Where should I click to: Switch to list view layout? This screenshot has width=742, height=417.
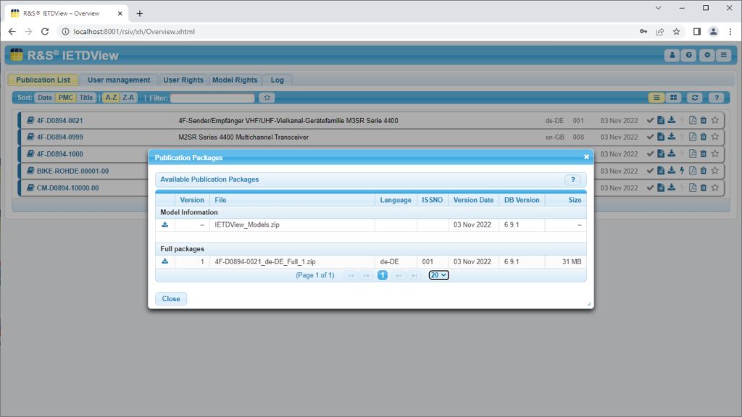(656, 98)
